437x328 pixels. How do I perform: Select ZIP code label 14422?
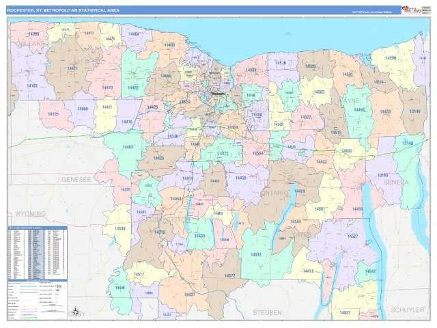(107, 107)
